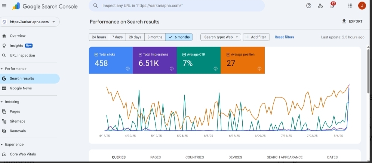372x163 pixels.
Task: Switch to the SEARCH APPEARANCE tab
Action: coord(285,157)
